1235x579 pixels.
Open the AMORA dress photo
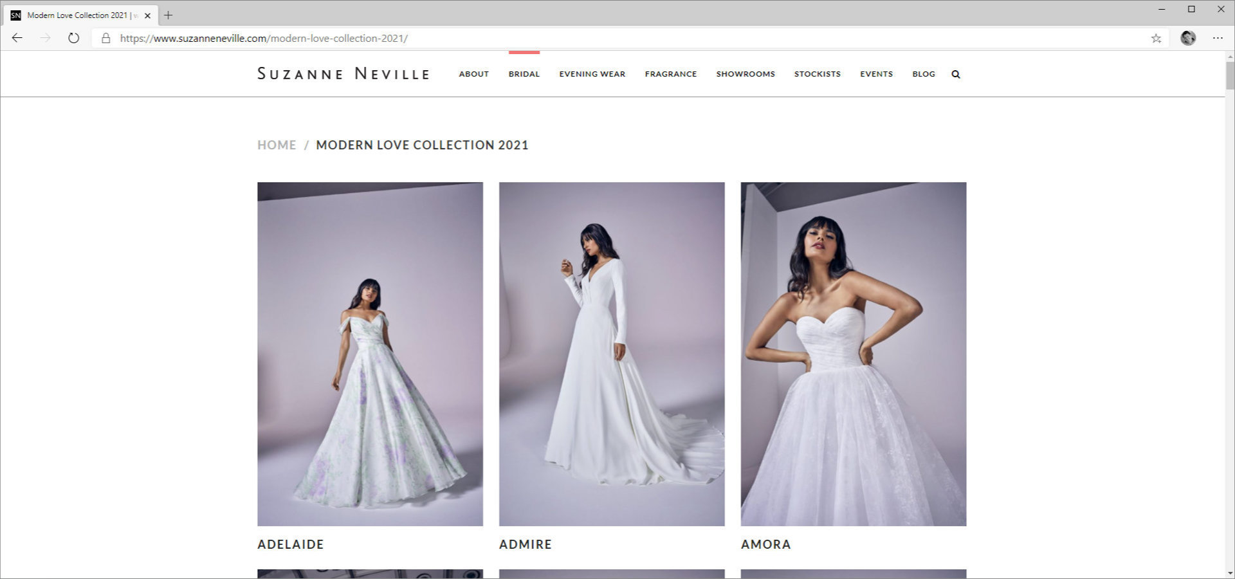(x=853, y=354)
